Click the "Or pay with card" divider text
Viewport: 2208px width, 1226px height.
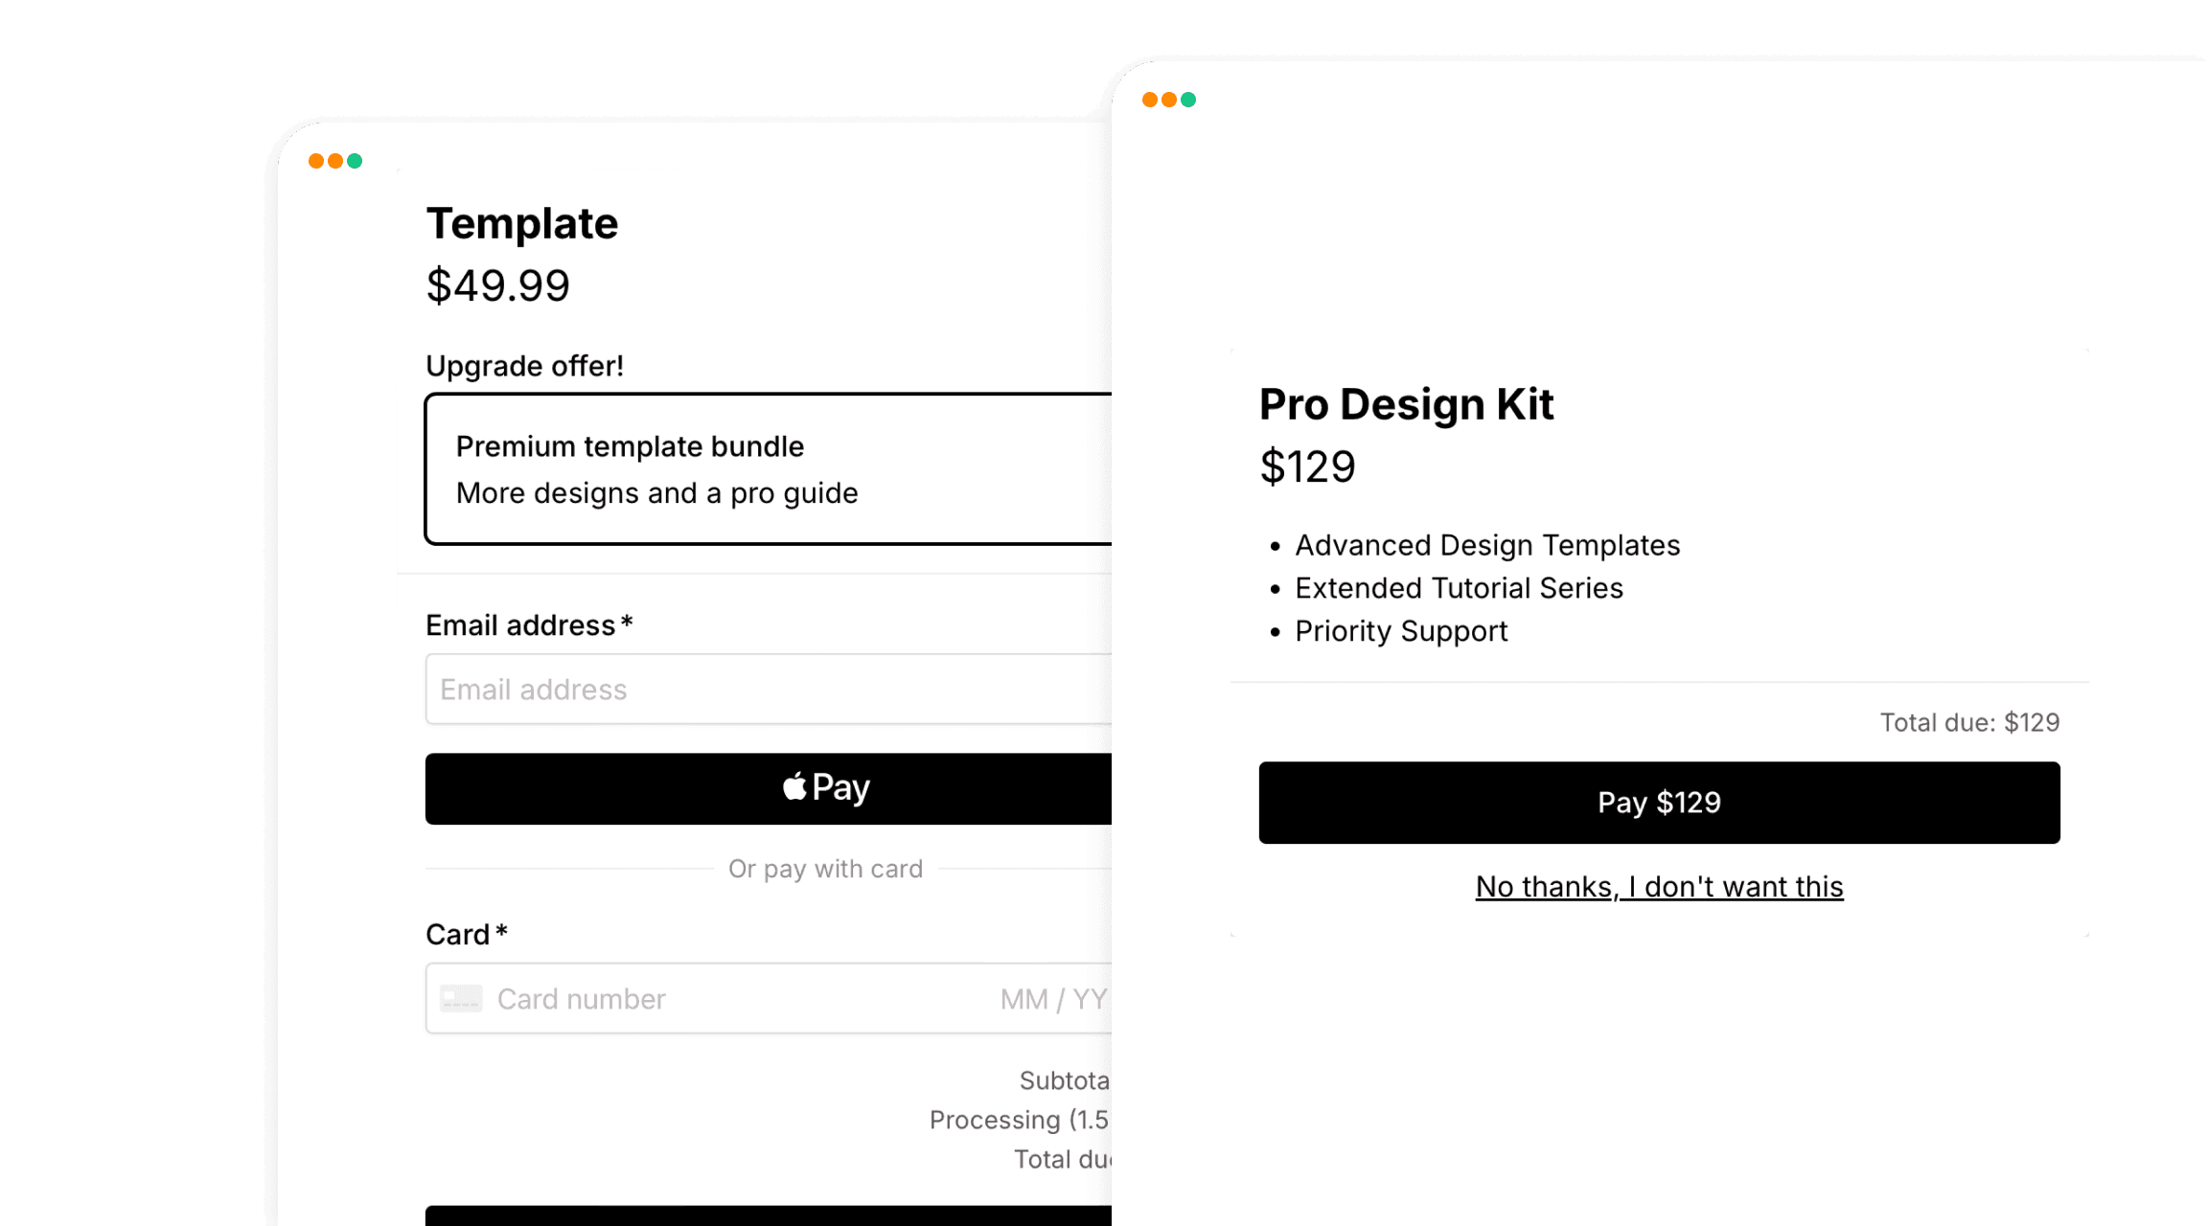pos(825,869)
